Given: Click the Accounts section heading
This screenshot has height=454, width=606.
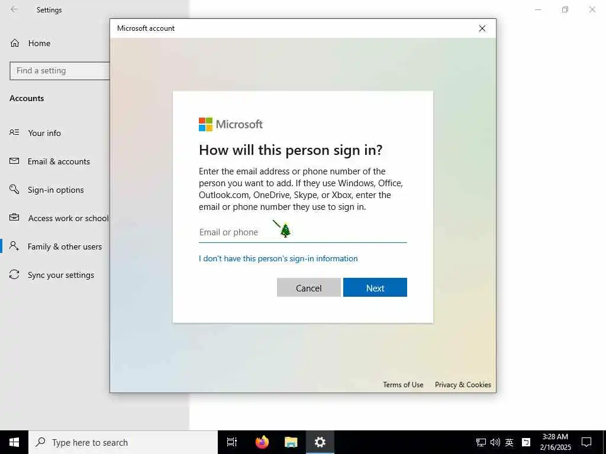Looking at the screenshot, I should coord(27,98).
